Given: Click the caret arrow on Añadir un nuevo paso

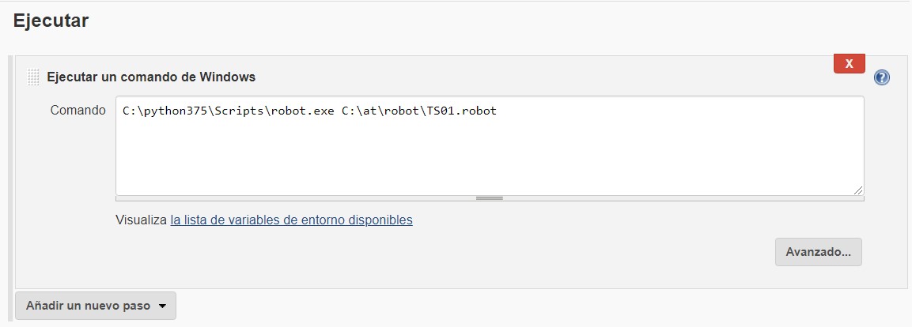Looking at the screenshot, I should click(x=162, y=306).
